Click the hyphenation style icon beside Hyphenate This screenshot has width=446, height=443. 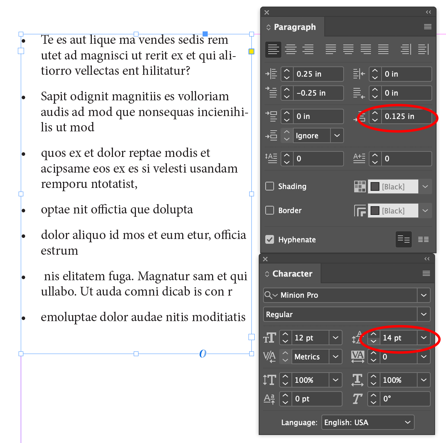point(403,239)
